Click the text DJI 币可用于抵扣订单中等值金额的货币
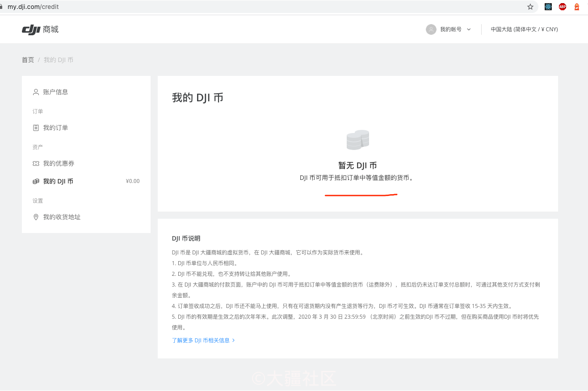This screenshot has height=391, width=588. (357, 178)
